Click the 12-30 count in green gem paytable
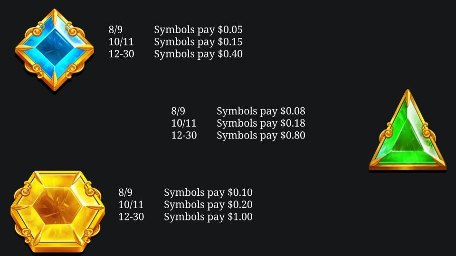Viewport: 456px width, 256px height. coord(184,136)
